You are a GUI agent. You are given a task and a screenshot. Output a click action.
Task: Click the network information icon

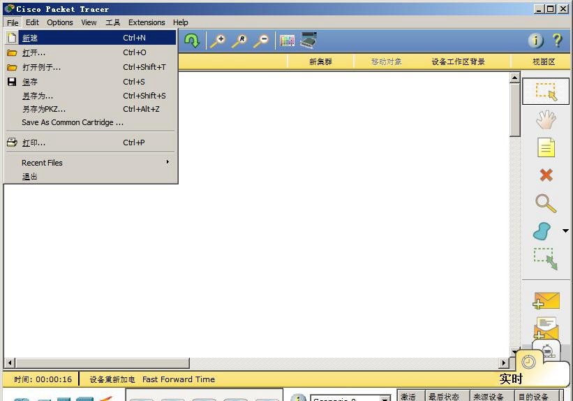coord(536,41)
